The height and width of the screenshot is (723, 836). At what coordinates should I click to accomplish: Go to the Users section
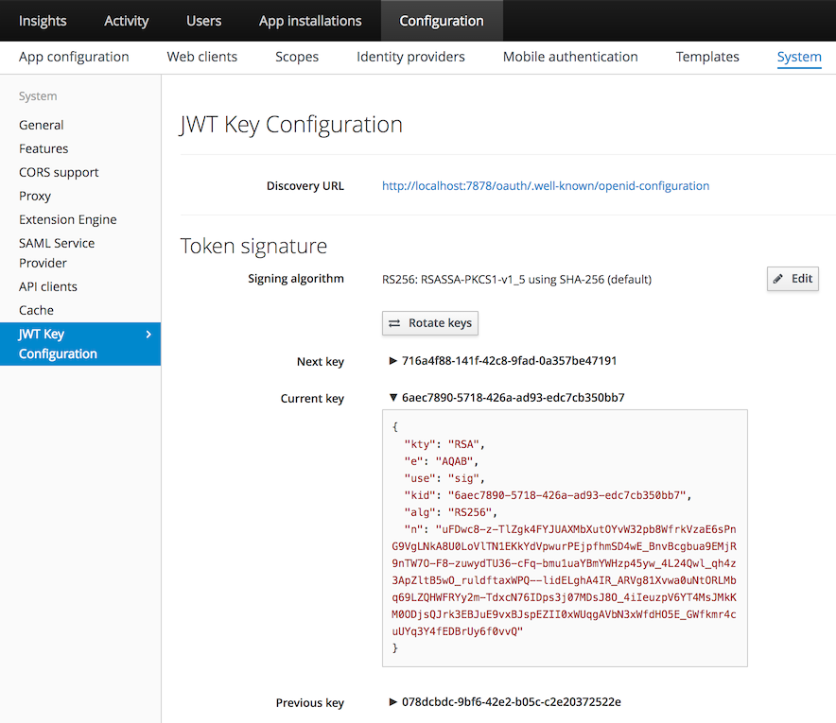[203, 20]
